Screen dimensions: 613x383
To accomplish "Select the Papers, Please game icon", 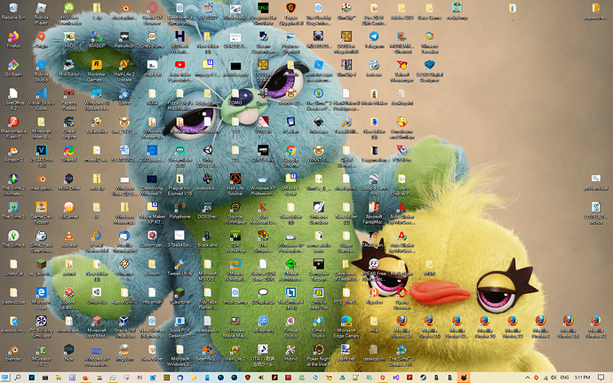I will click(x=68, y=100).
